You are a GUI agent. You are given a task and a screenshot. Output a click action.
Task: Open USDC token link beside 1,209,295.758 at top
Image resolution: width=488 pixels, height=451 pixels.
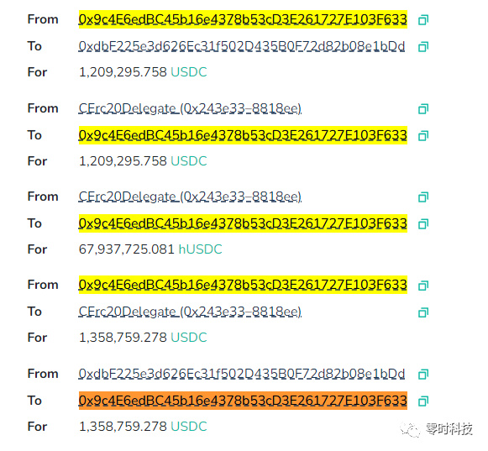(x=189, y=72)
